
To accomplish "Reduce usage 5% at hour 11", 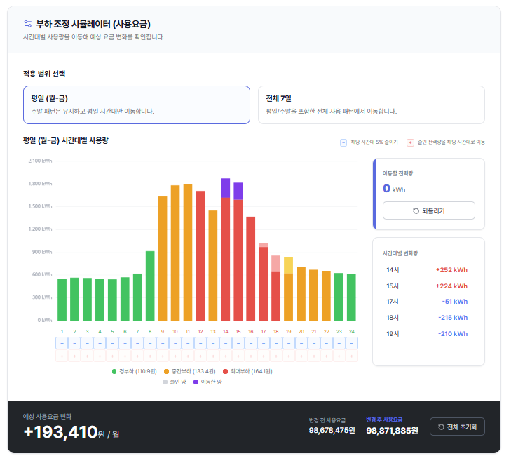I will pyautogui.click(x=188, y=343).
